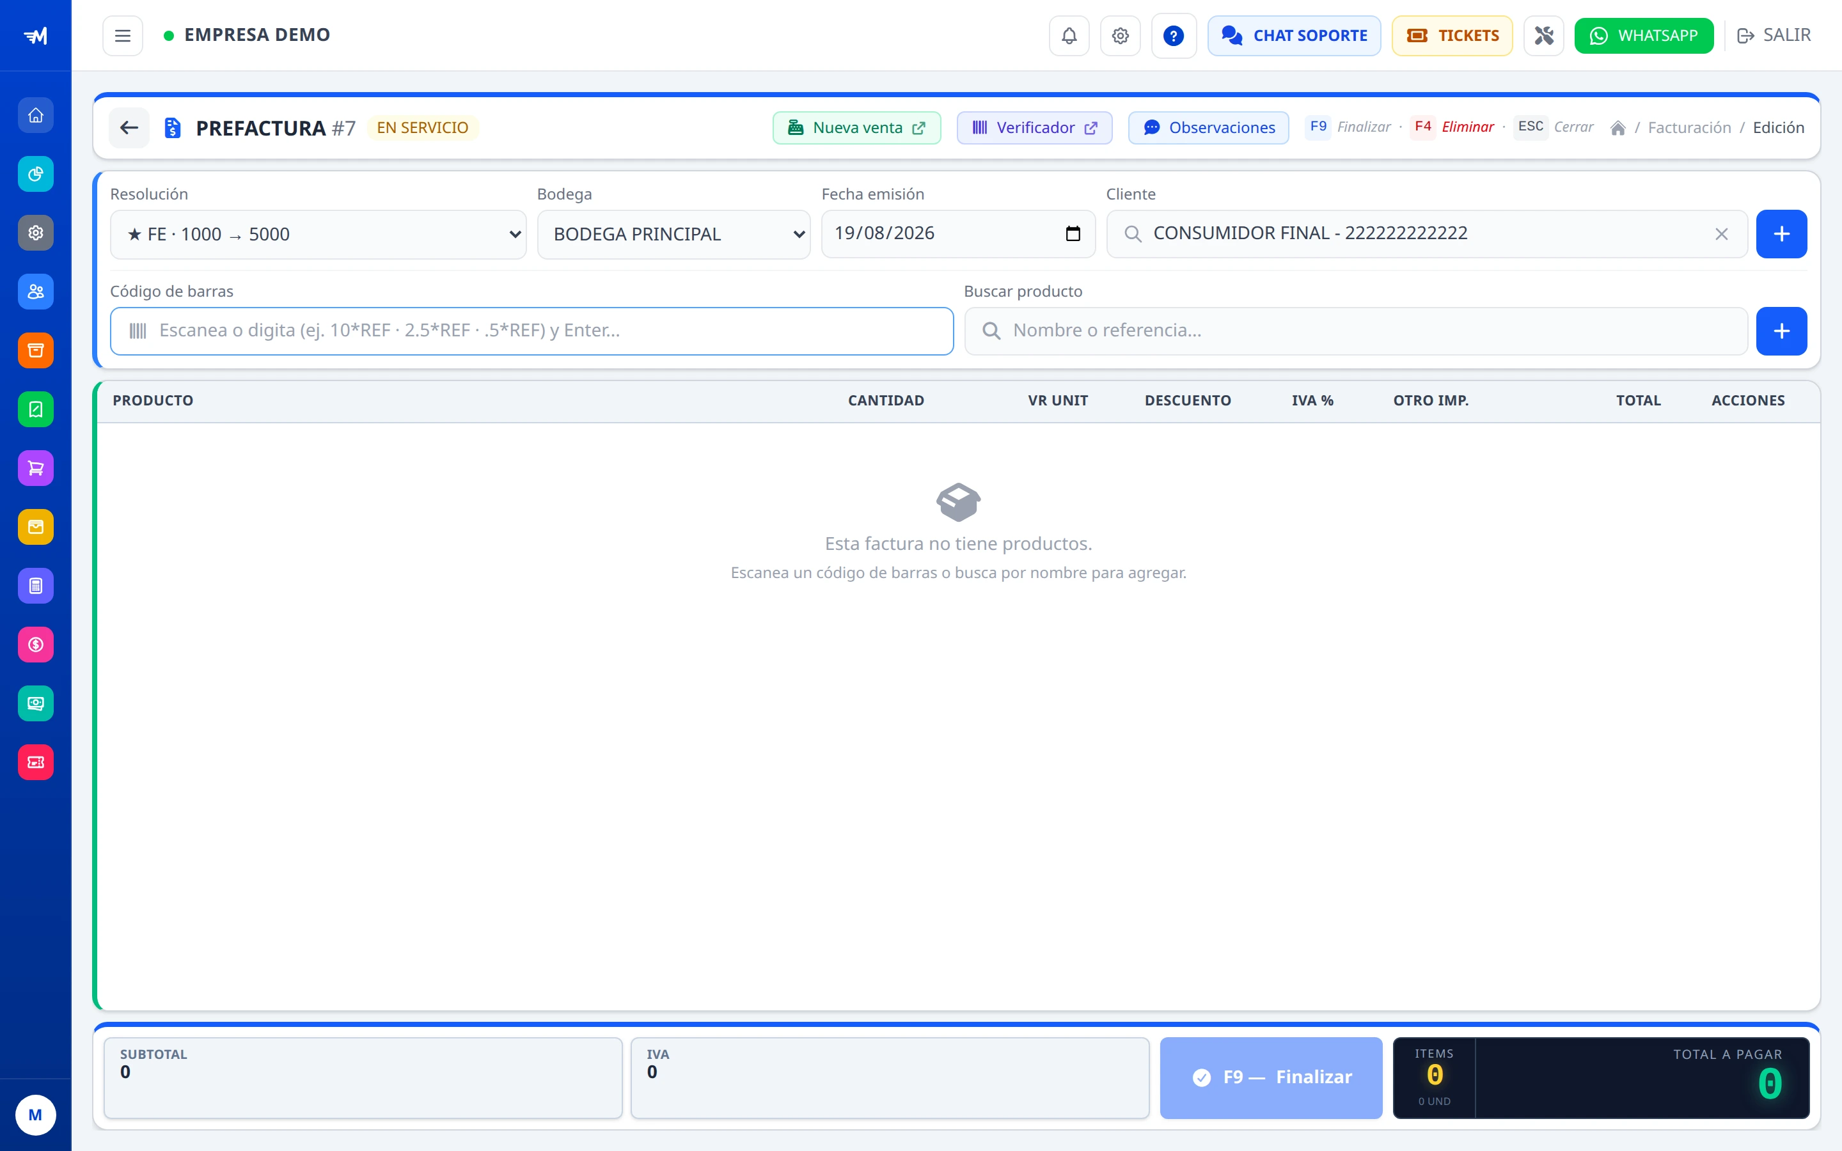Go back with the left arrow button

coord(129,128)
